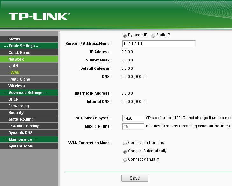Image resolution: width=232 pixels, height=186 pixels.
Task: Click the MTU Size input field
Action: coord(133,118)
